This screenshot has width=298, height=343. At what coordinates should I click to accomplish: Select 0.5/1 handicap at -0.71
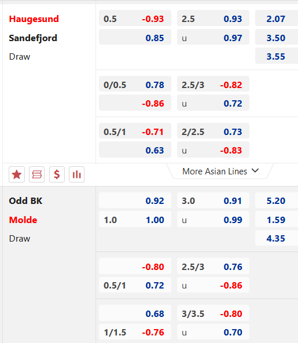tap(135, 131)
